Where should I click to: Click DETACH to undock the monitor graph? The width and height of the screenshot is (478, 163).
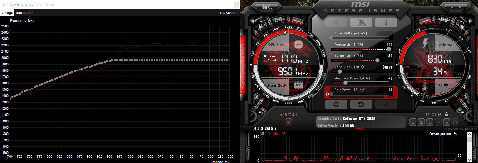pyautogui.click(x=360, y=129)
